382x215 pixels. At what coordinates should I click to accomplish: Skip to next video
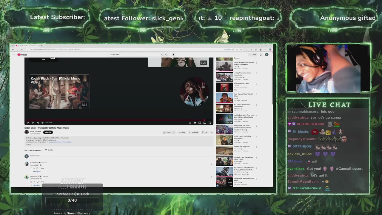pyautogui.click(x=38, y=123)
